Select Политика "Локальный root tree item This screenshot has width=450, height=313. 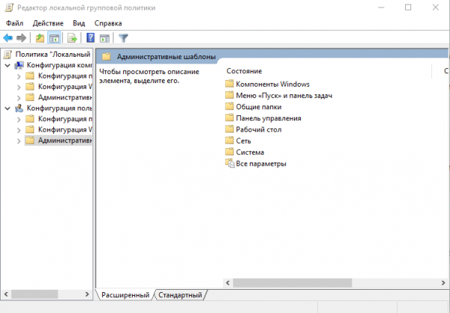tap(52, 54)
